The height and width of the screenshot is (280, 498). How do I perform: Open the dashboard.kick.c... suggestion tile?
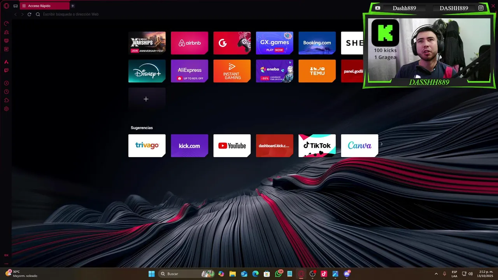point(275,146)
